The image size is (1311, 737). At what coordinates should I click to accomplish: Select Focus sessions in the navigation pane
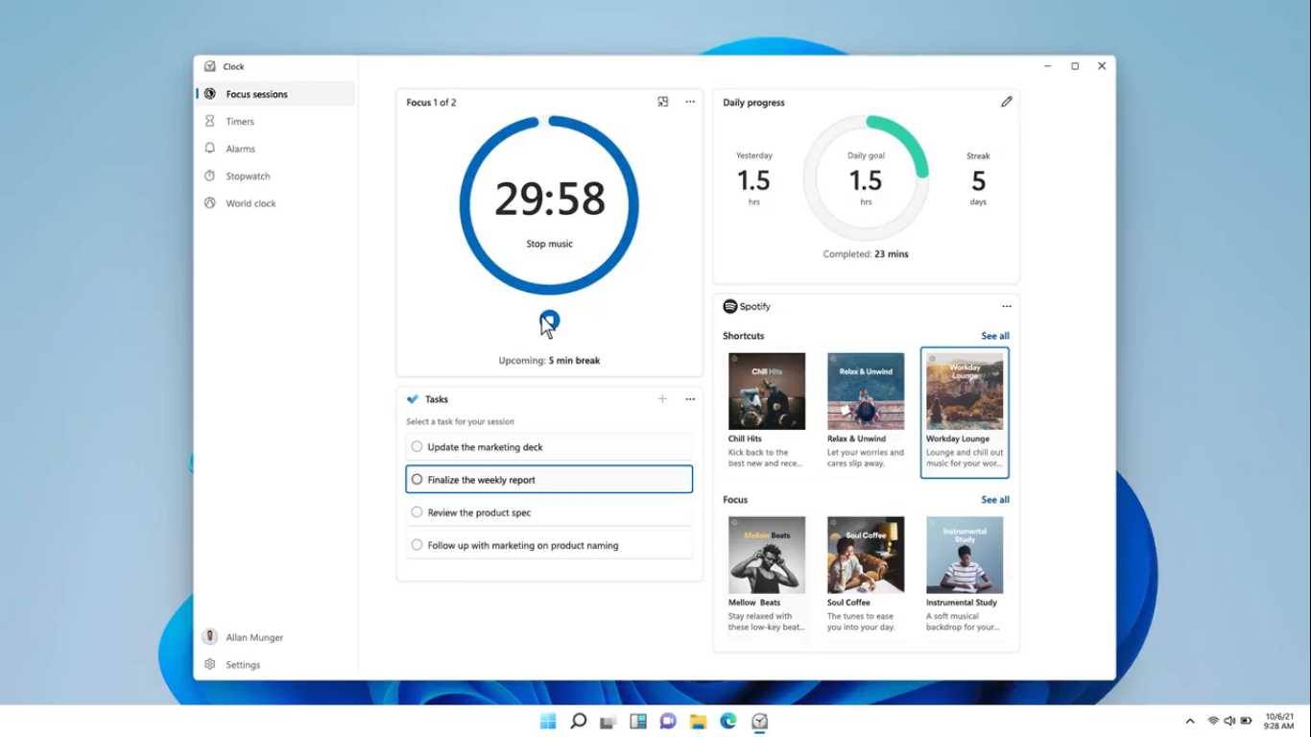(256, 93)
